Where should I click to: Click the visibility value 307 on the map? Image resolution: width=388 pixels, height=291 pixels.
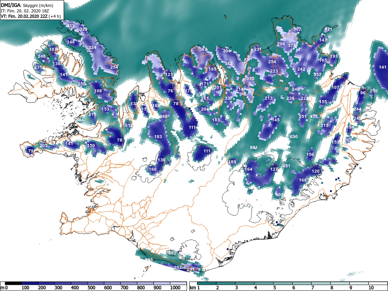[x=297, y=29]
